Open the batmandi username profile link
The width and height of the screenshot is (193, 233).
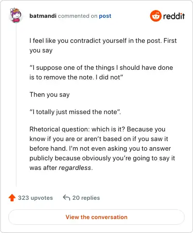coord(43,16)
